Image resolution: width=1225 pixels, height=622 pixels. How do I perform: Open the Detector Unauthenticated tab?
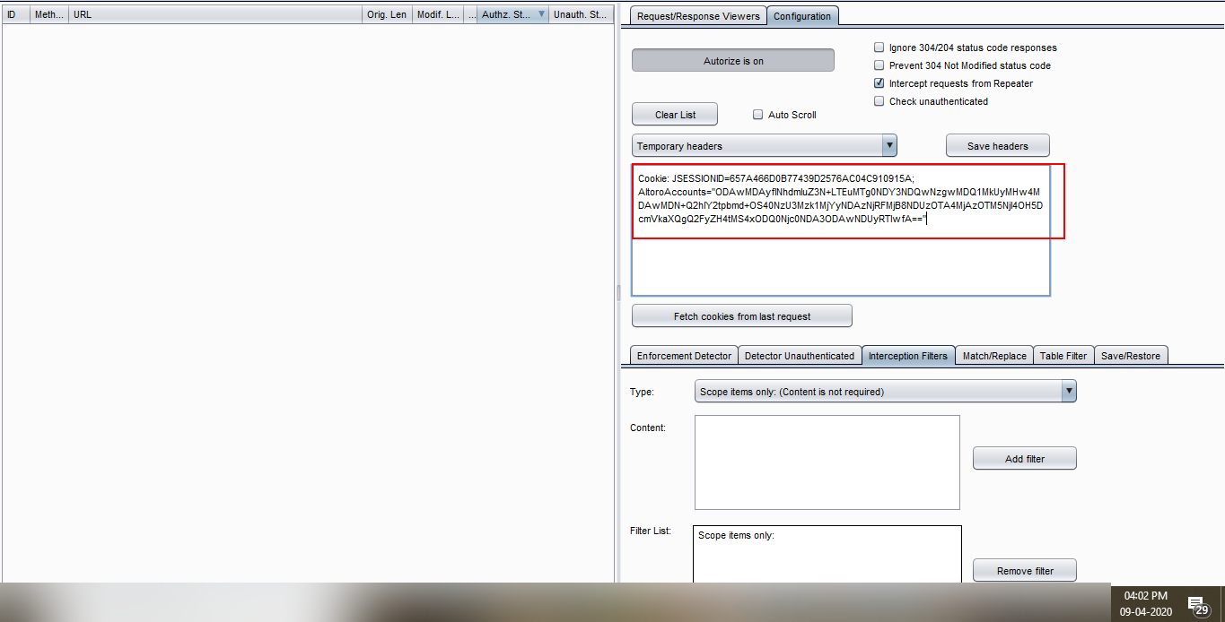(x=800, y=356)
